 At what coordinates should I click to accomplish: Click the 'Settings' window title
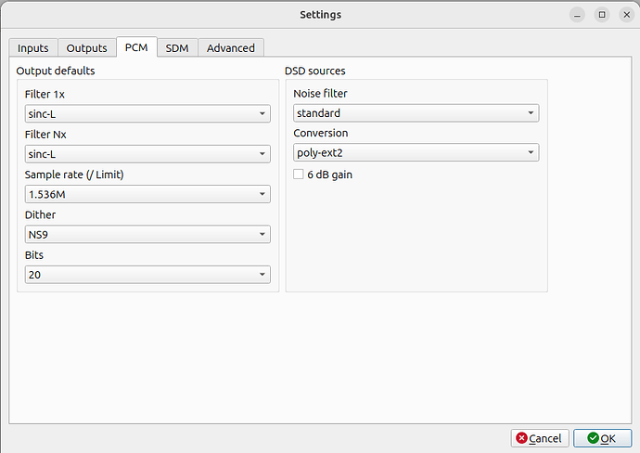tap(320, 15)
